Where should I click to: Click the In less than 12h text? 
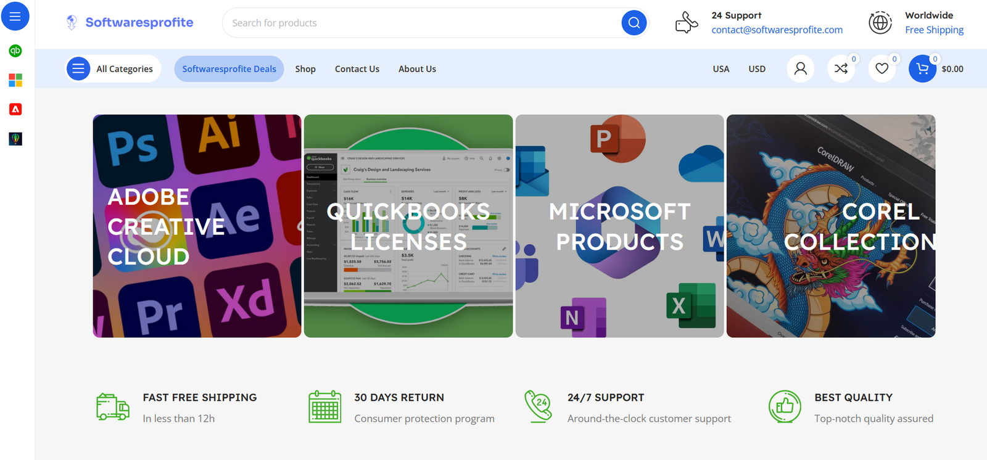pos(179,419)
